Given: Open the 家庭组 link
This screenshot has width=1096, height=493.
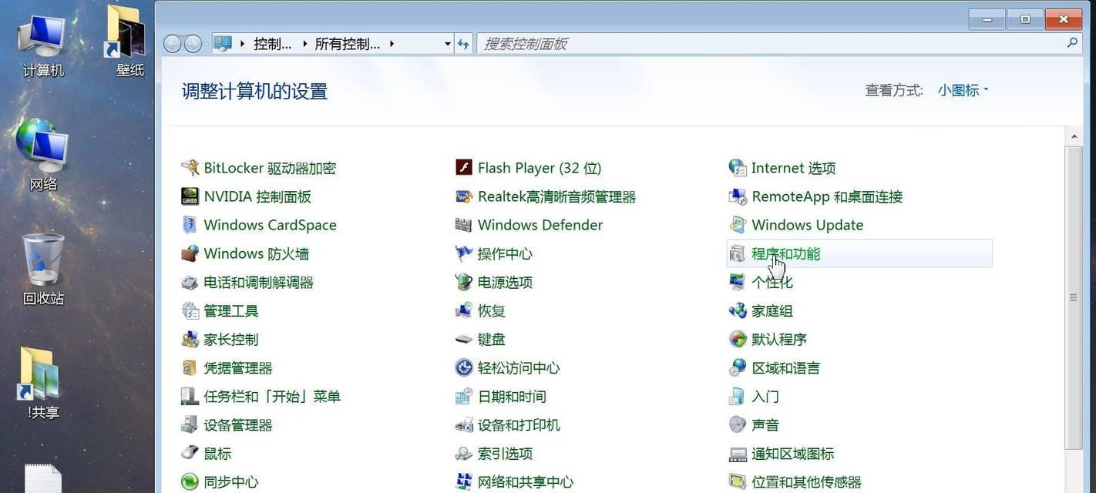Looking at the screenshot, I should pyautogui.click(x=772, y=310).
